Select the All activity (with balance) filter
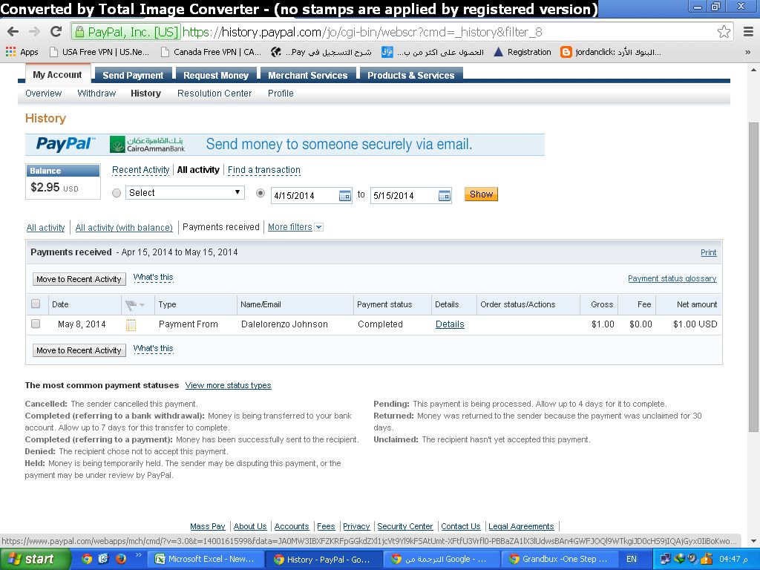Screen dimensions: 760x570 [124, 227]
